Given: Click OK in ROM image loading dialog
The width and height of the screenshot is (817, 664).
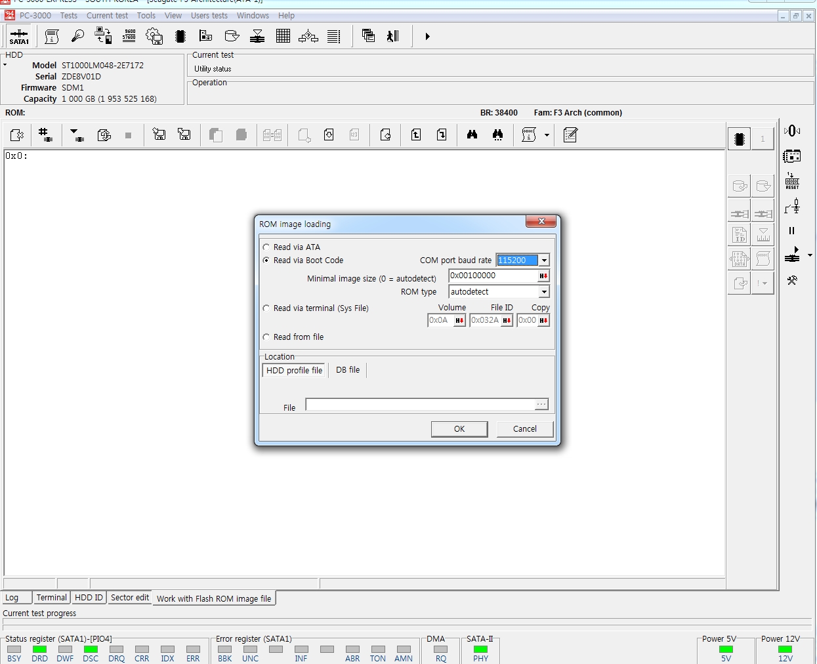Looking at the screenshot, I should pos(459,428).
